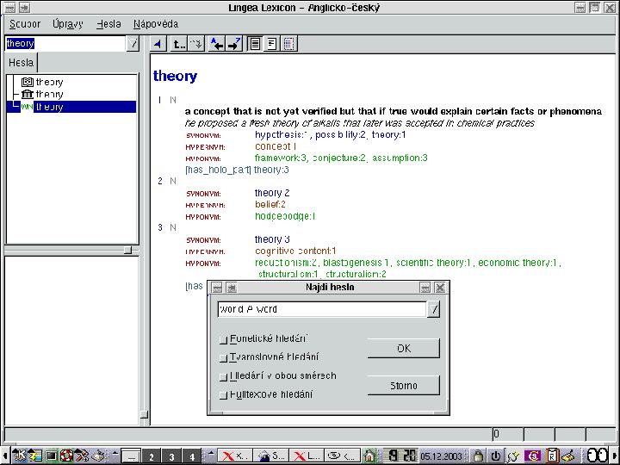Switch to virtual desktop 2 in taskbar
620x465 pixels.
152,456
